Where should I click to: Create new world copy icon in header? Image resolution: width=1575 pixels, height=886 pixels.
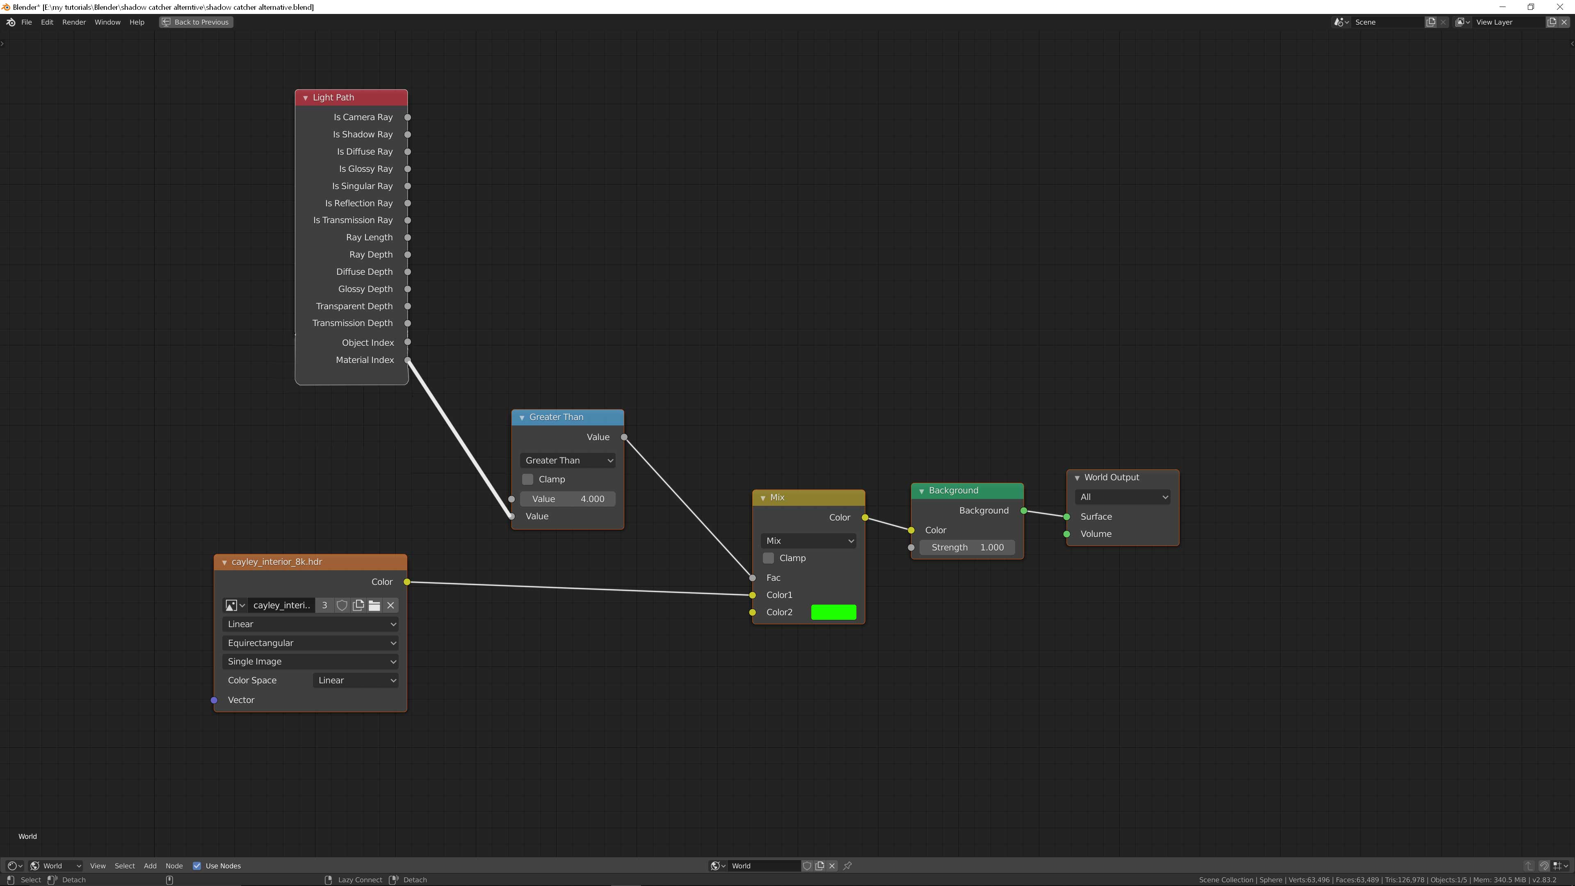(x=820, y=866)
